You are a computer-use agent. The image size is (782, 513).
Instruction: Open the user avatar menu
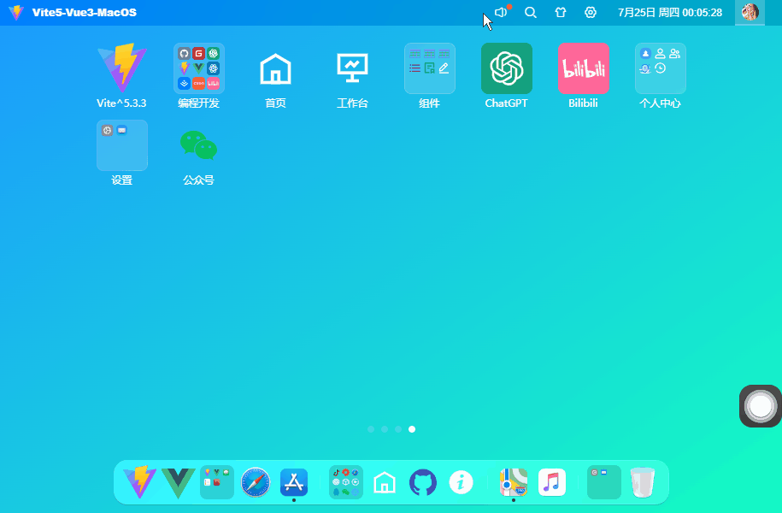click(x=750, y=12)
